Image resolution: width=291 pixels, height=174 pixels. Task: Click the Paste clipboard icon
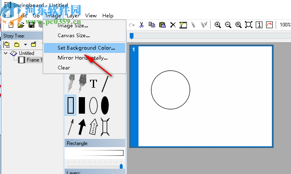click(162, 25)
